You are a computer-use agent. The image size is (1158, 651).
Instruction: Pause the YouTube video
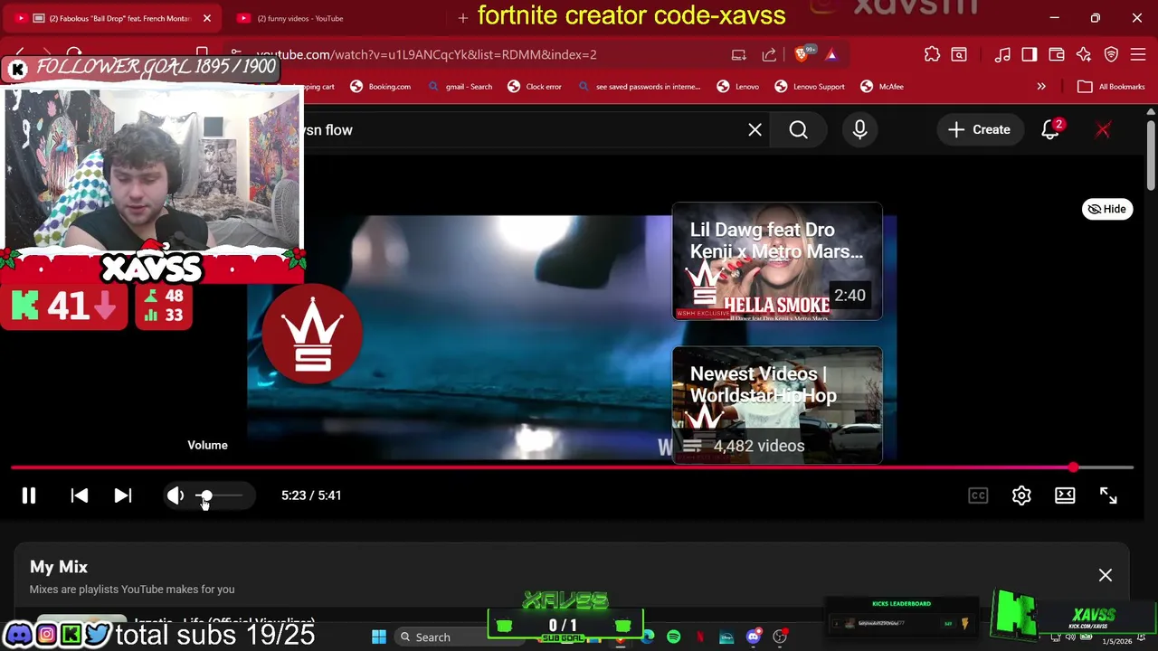tap(29, 495)
